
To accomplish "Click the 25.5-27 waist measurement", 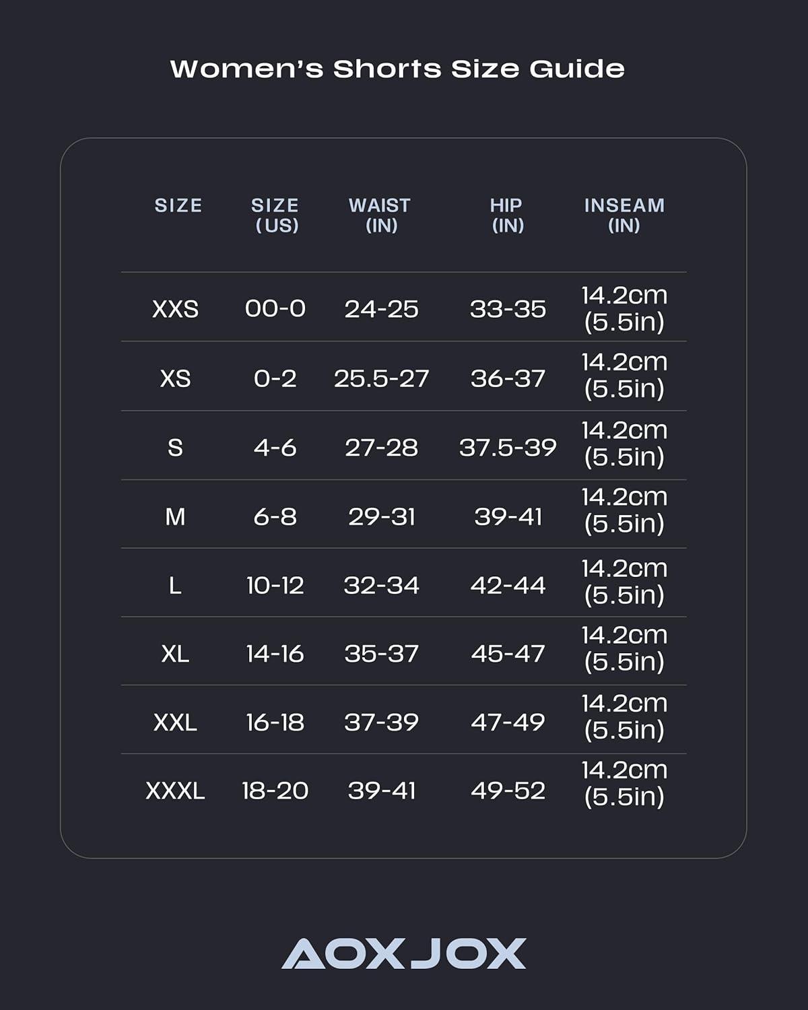I will coord(381,378).
